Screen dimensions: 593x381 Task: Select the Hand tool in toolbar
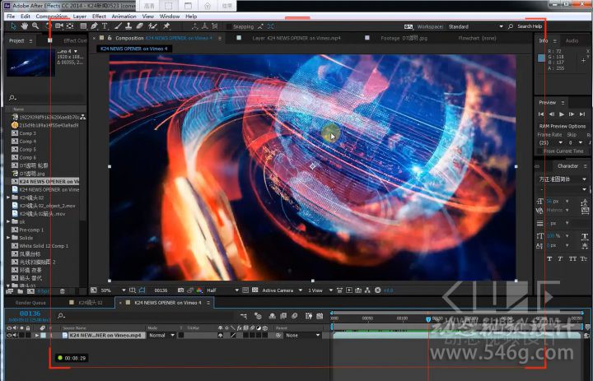(25, 26)
